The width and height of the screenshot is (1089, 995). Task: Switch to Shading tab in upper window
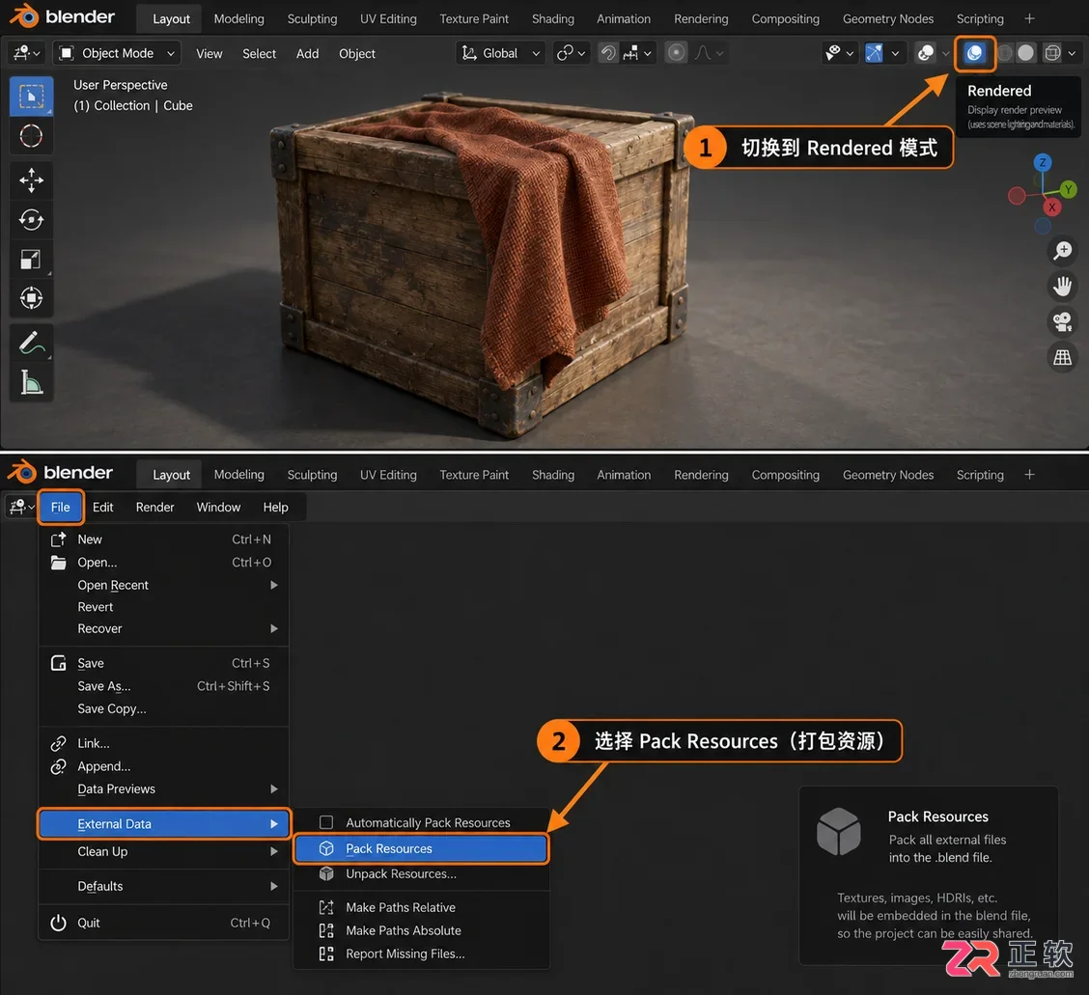tap(553, 18)
